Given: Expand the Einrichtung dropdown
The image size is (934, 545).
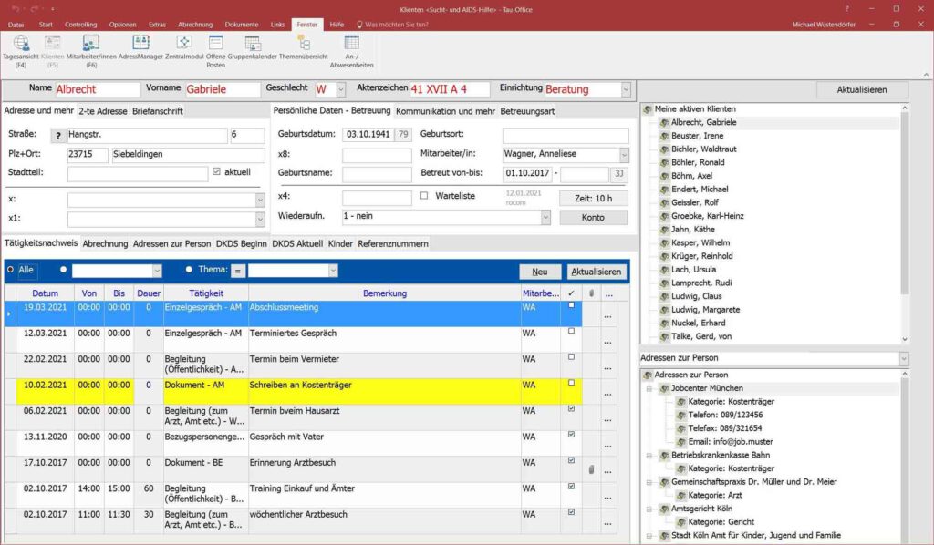Looking at the screenshot, I should (626, 89).
